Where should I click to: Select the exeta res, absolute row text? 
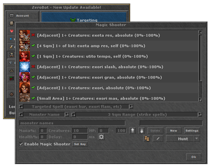pyautogui.click(x=98, y=35)
